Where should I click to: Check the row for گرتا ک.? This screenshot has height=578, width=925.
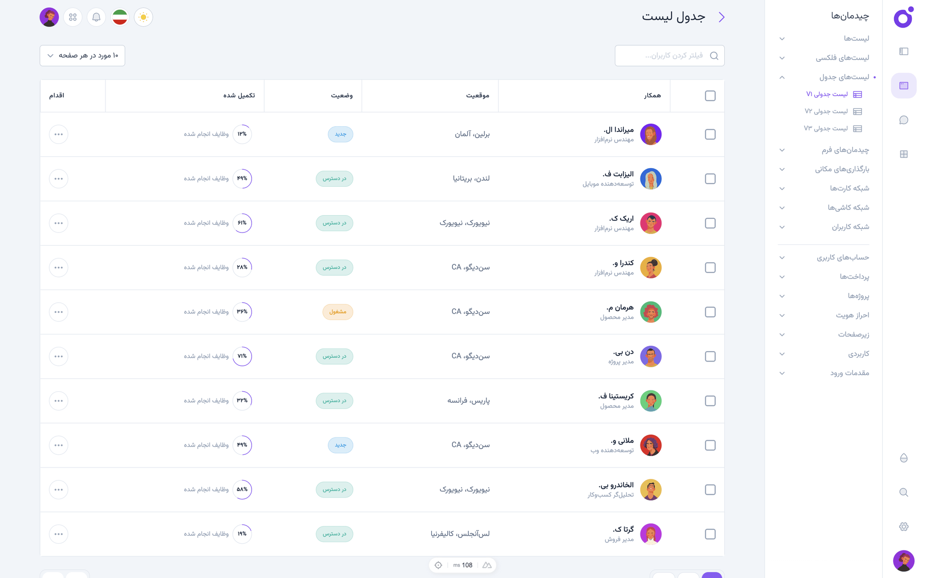(710, 534)
